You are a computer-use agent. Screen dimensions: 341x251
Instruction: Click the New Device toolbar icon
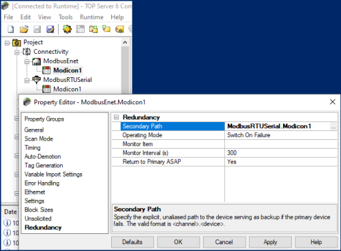(x=80, y=29)
